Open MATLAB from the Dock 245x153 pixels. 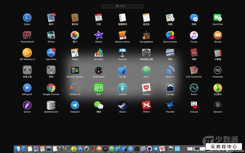tap(93, 149)
